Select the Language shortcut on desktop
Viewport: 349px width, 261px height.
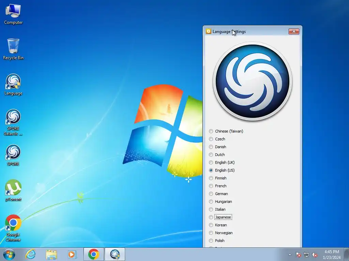pyautogui.click(x=13, y=85)
